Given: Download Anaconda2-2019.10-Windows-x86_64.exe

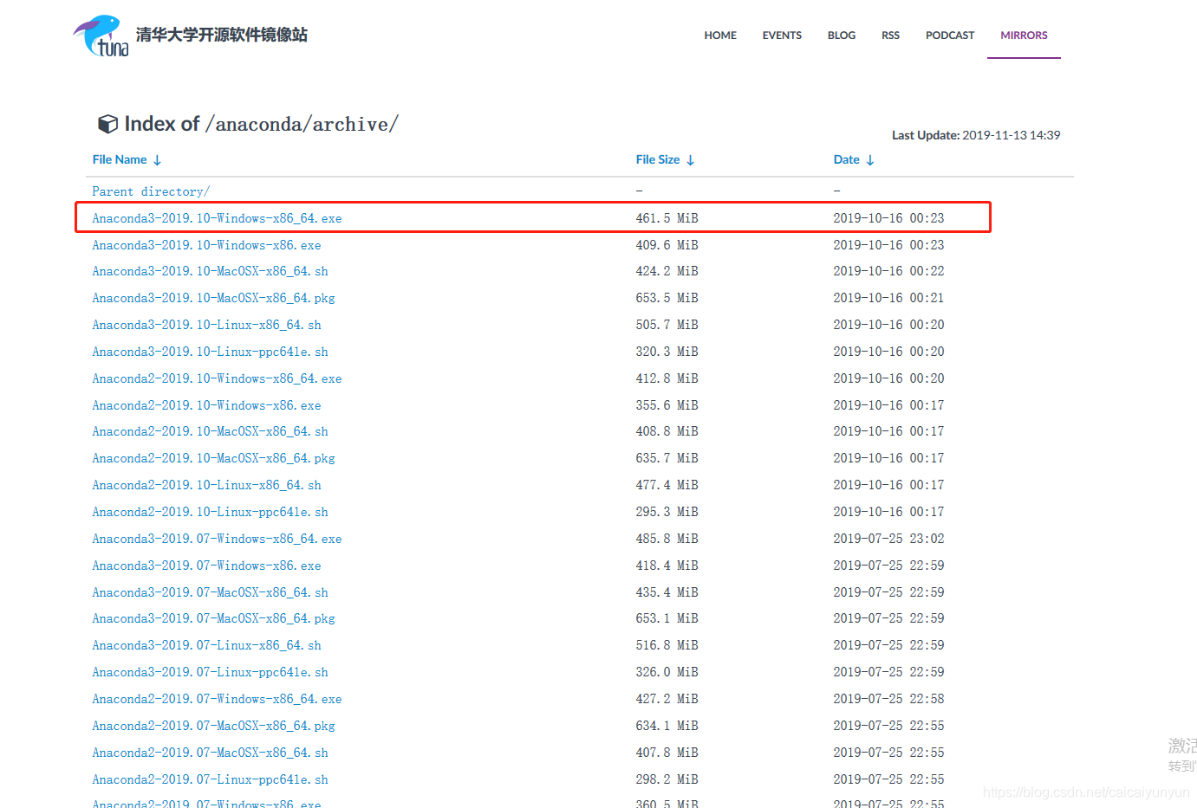Looking at the screenshot, I should coord(217,378).
